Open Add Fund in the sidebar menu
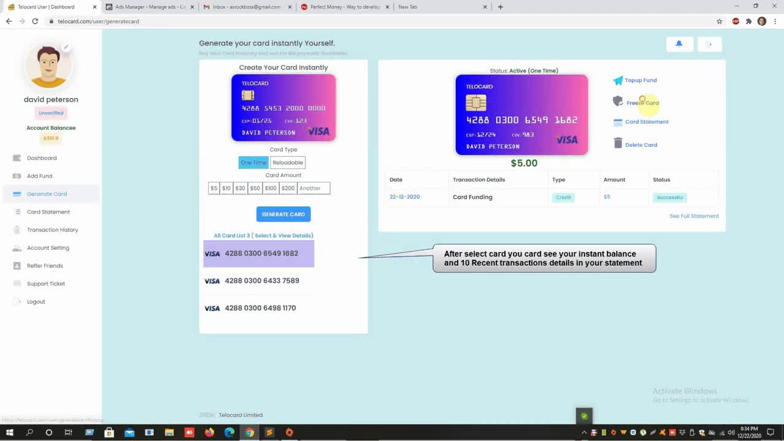This screenshot has width=784, height=441. [x=39, y=176]
